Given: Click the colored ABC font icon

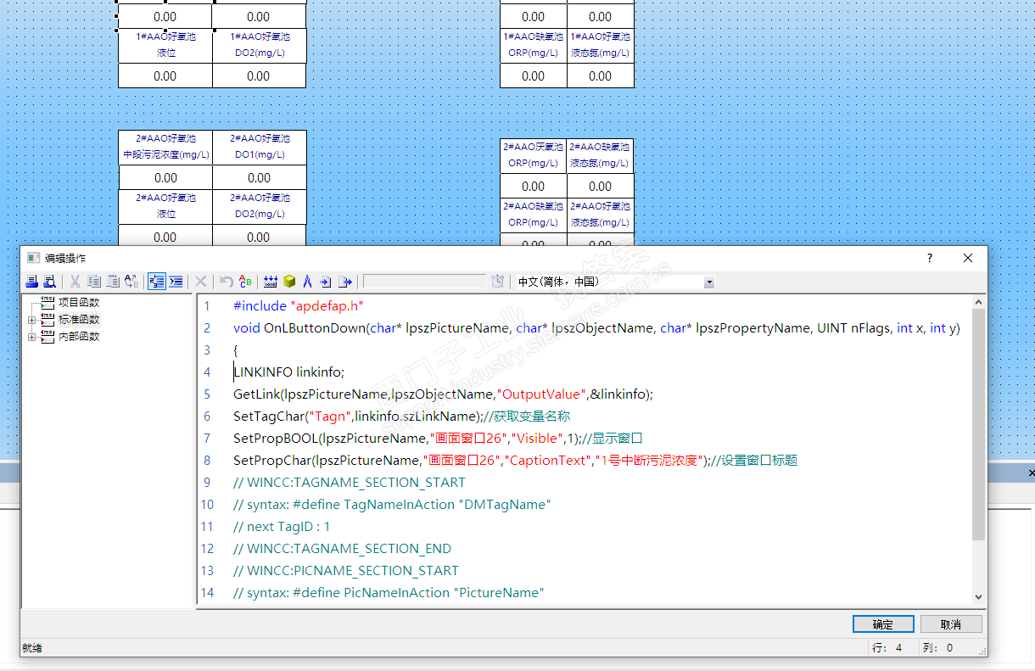Looking at the screenshot, I should click(245, 282).
